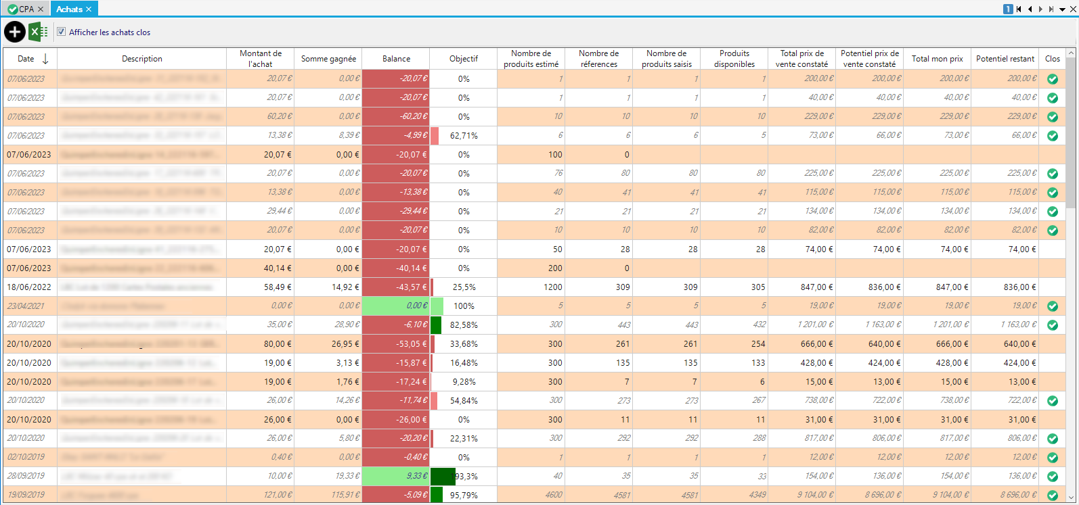This screenshot has width=1079, height=505.
Task: Open the tab list dropdown arrow at top right
Action: coord(1062,9)
